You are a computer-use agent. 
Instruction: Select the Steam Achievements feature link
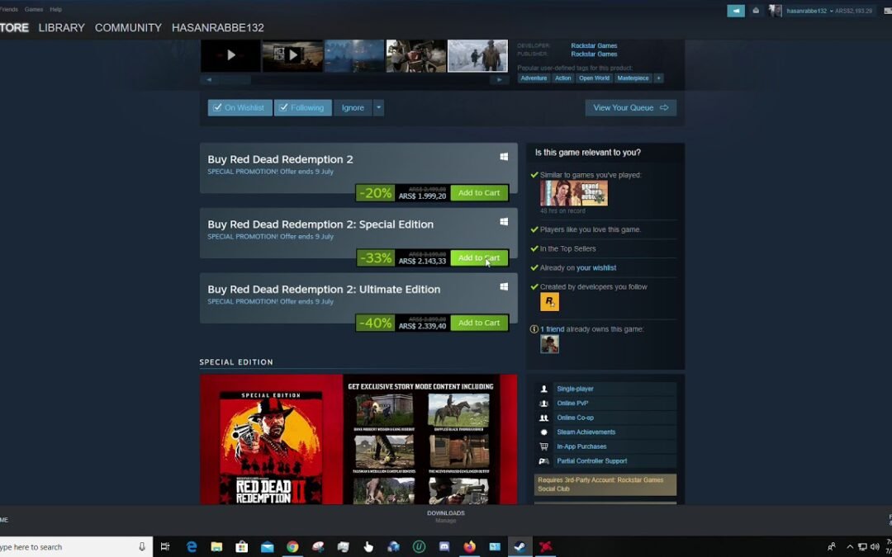pos(586,432)
